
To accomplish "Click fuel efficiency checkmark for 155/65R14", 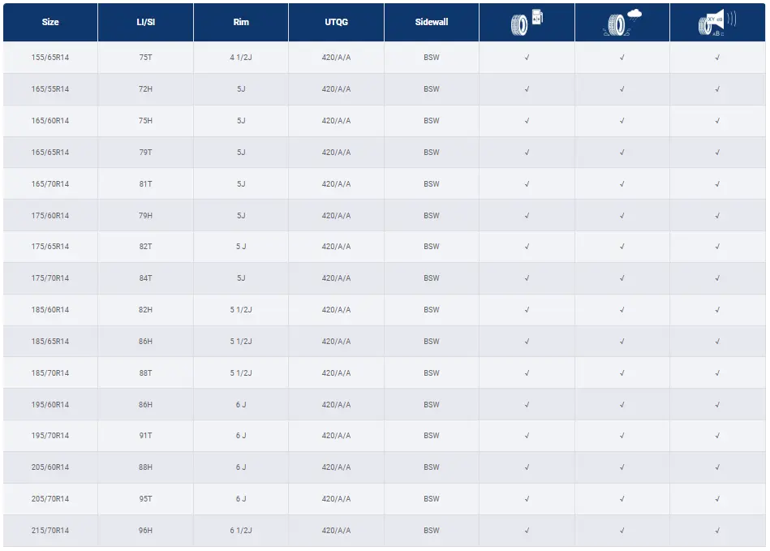I will coord(527,58).
